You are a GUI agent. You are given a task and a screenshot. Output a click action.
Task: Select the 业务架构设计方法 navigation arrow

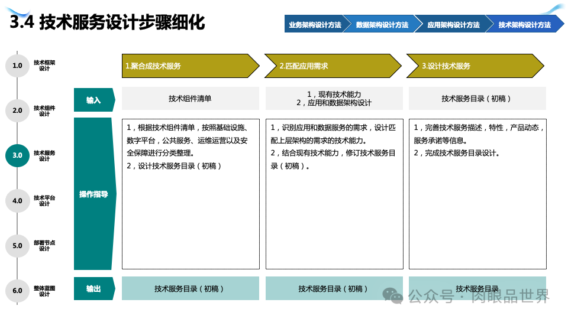tap(314, 24)
